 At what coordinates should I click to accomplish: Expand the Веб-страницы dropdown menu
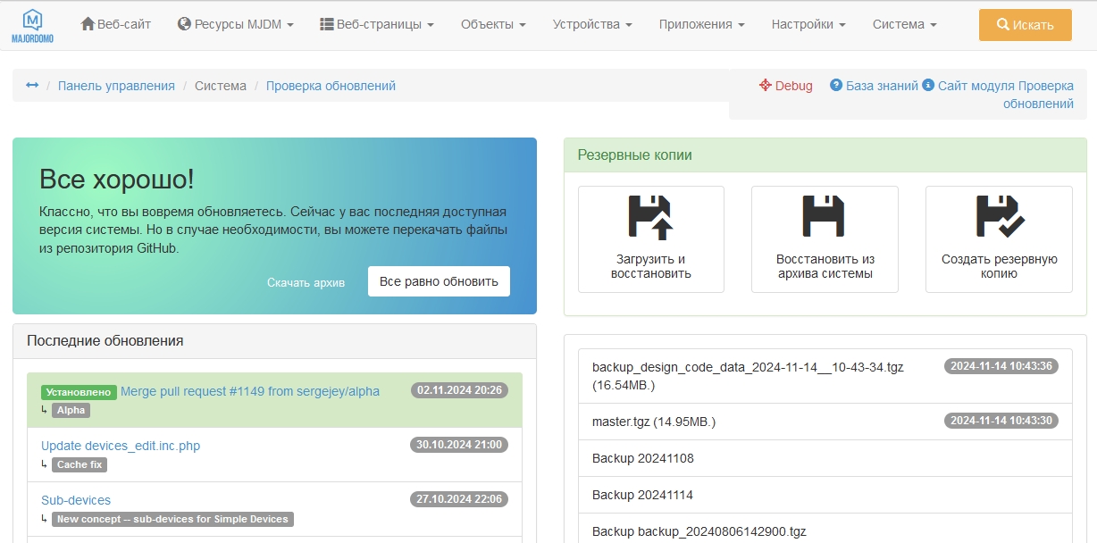(x=377, y=25)
